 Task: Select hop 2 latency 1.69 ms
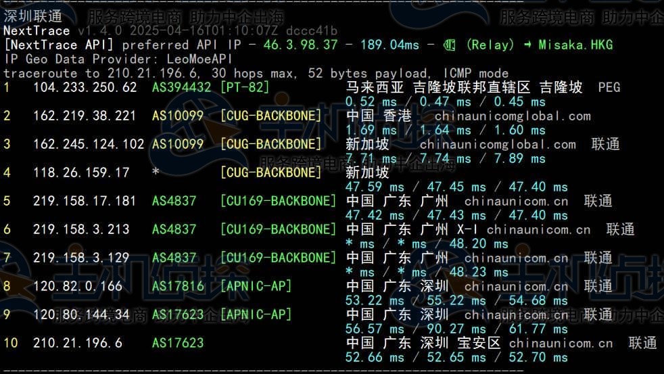371,130
